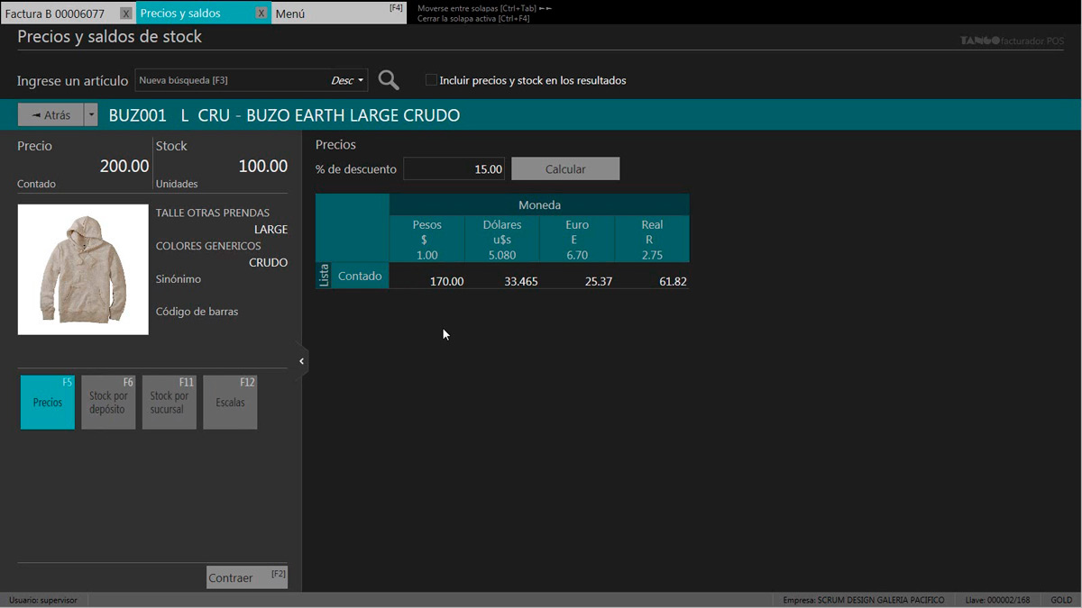Click the hoodie product image thumbnail
Screen dimensions: 1082x608
click(x=83, y=269)
